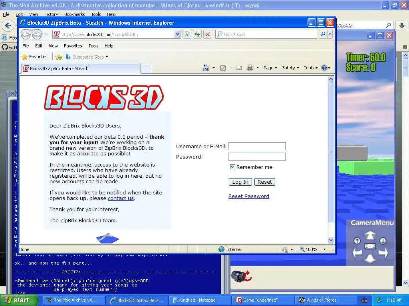Click Add to Favorites Bar icon
Image resolution: width=409 pixels, height=306 pixels.
(59, 57)
